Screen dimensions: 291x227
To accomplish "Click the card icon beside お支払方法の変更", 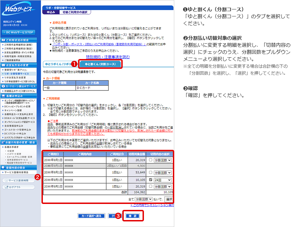I will [x=3, y=65].
